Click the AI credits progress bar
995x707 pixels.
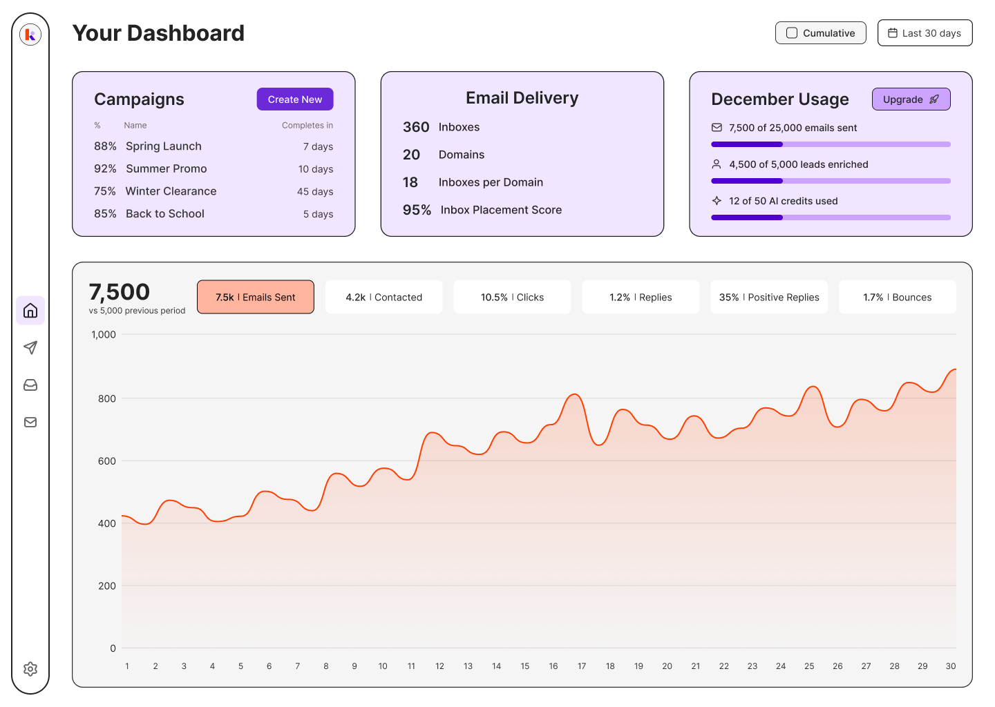(x=831, y=217)
